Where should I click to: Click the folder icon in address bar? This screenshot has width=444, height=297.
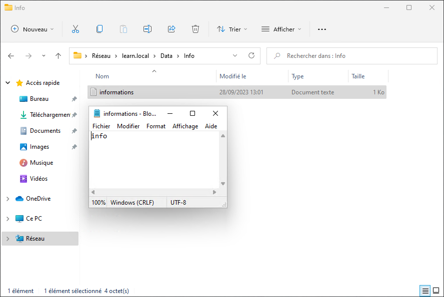pyautogui.click(x=77, y=55)
